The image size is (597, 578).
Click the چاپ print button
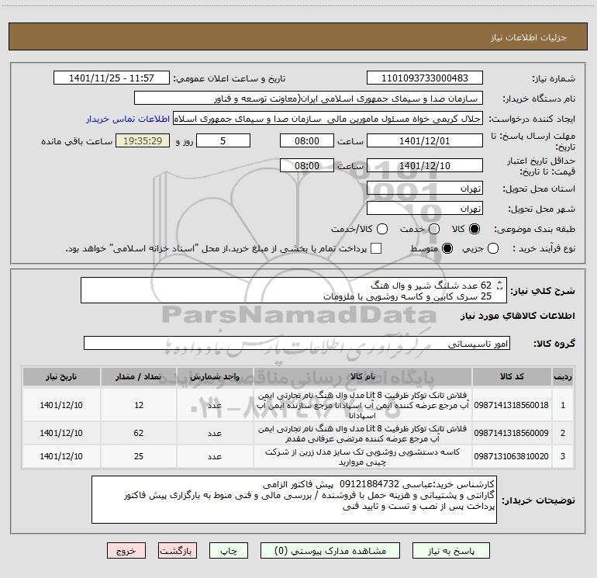[x=229, y=551]
